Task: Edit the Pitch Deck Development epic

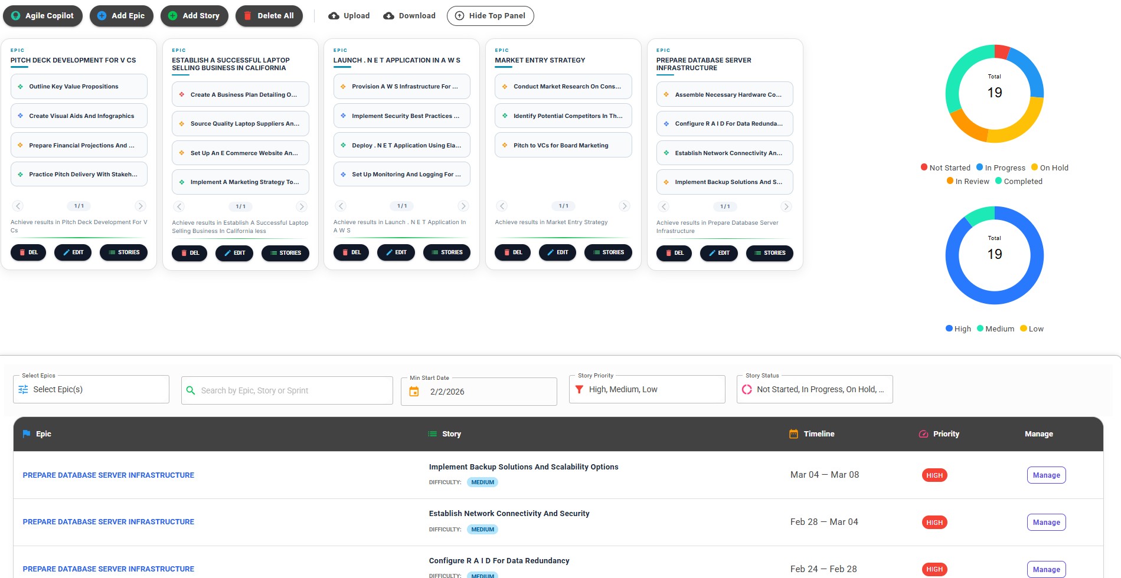Action: (x=73, y=252)
